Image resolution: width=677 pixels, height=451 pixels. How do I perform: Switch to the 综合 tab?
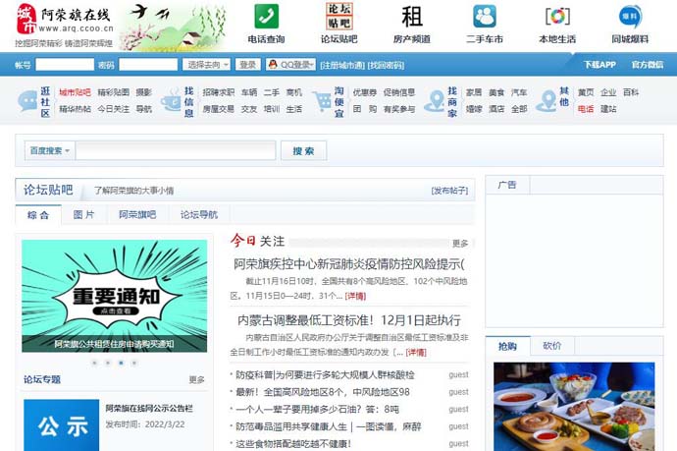click(x=38, y=215)
